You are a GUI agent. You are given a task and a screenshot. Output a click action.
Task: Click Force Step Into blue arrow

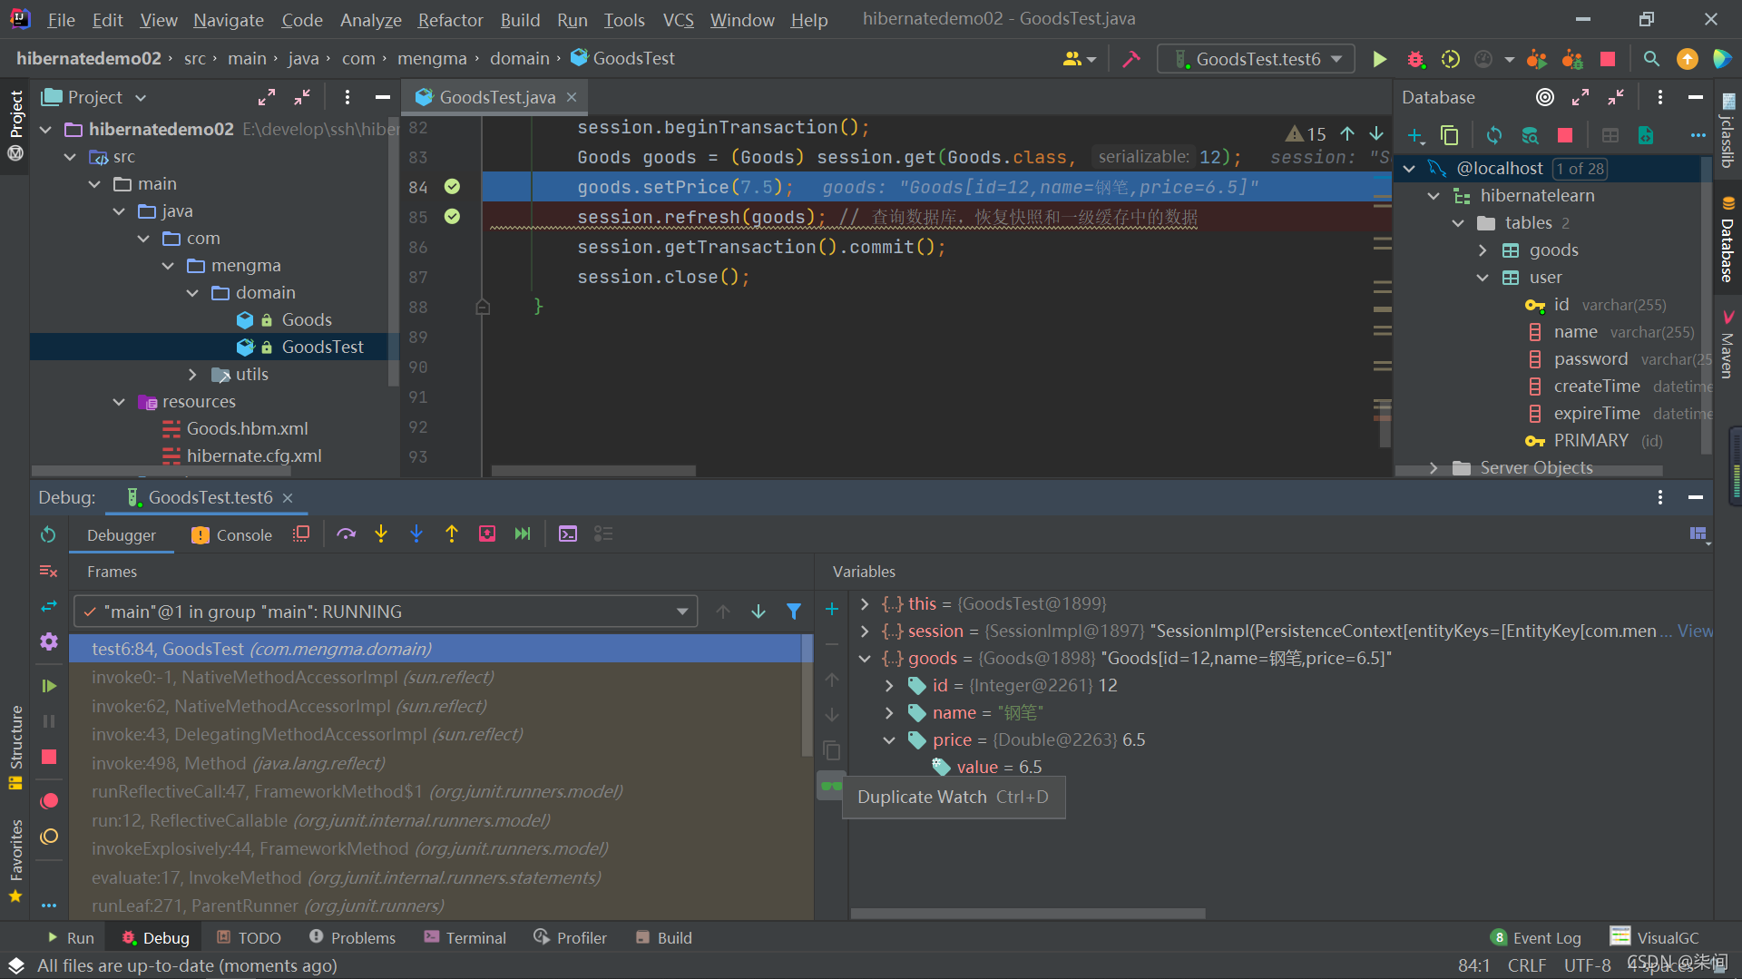[x=416, y=534]
